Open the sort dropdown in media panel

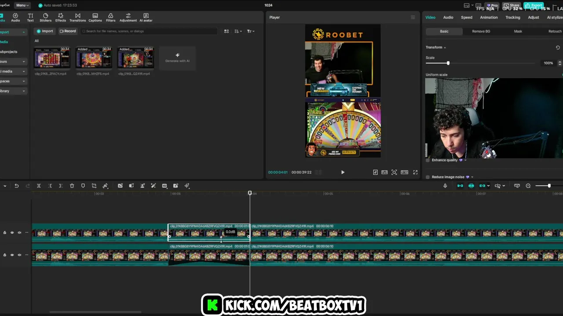click(x=238, y=31)
